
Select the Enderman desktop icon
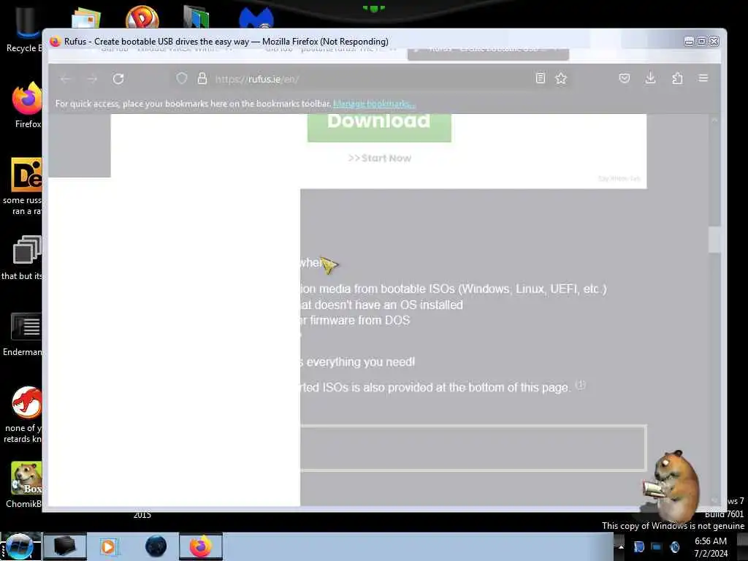click(24, 334)
